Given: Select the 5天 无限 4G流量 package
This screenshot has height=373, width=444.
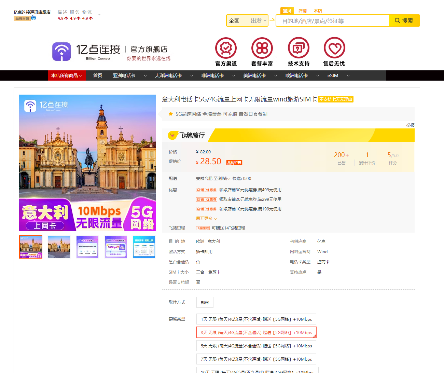Looking at the screenshot, I should [x=256, y=346].
